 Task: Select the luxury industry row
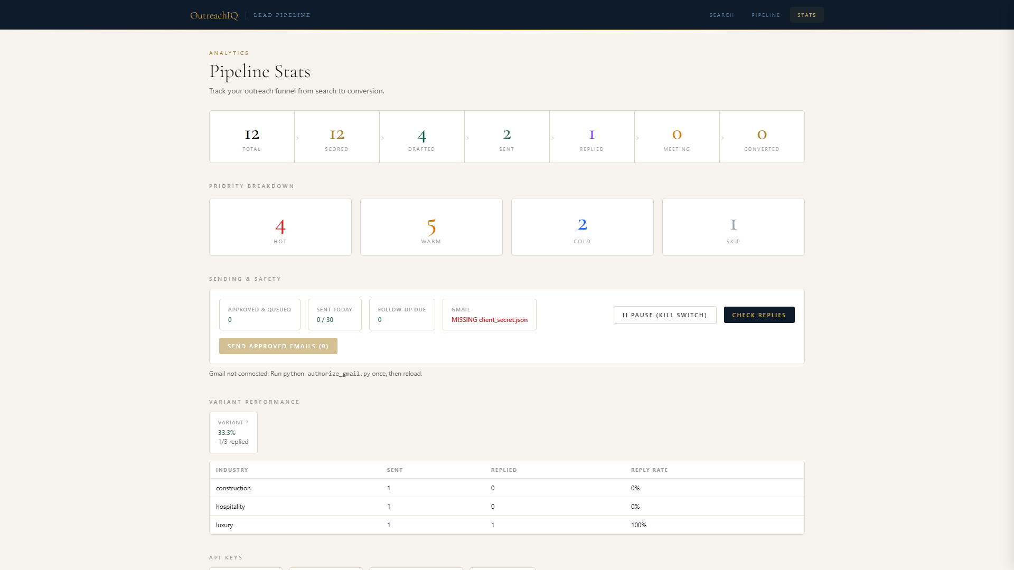pos(507,525)
